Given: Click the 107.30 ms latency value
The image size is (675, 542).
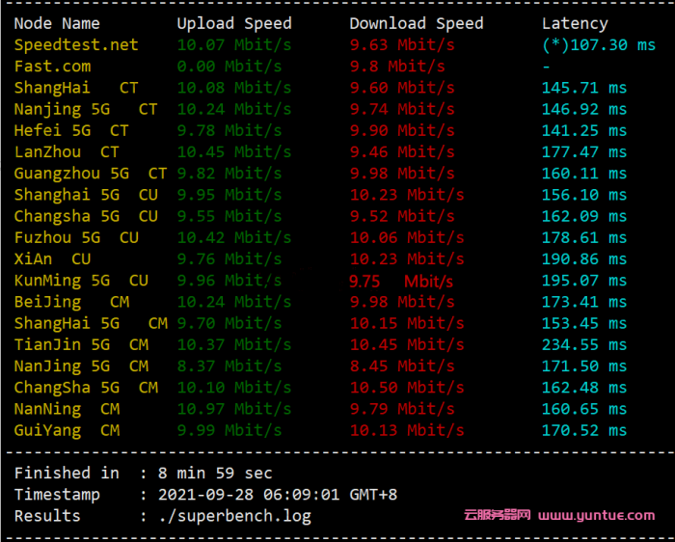Looking at the screenshot, I should click(x=598, y=44).
